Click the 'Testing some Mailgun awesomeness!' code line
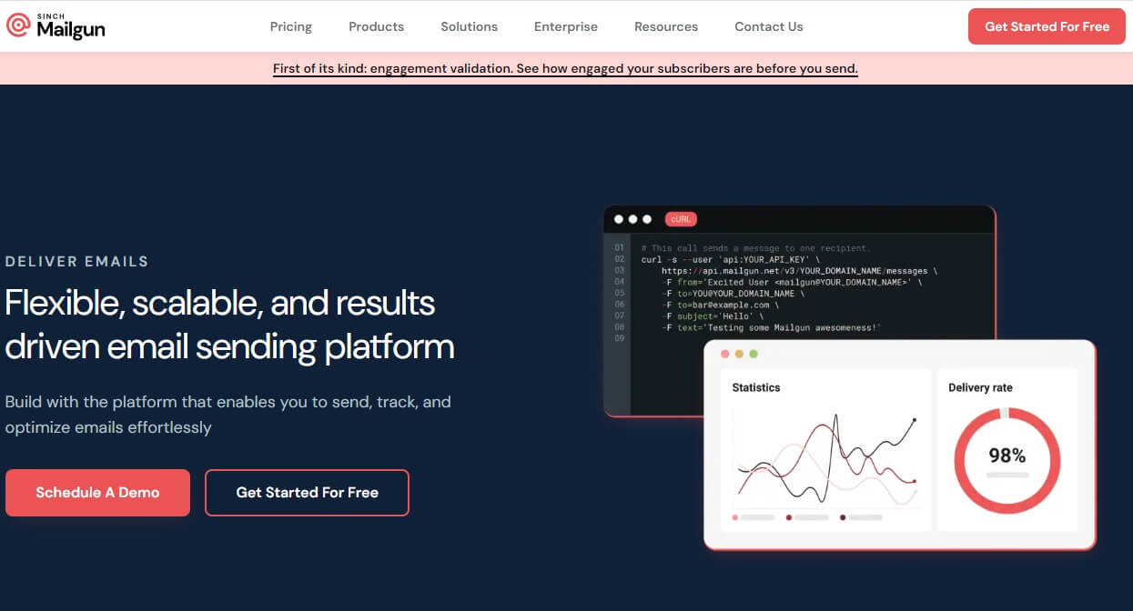The height and width of the screenshot is (611, 1133). [x=772, y=327]
